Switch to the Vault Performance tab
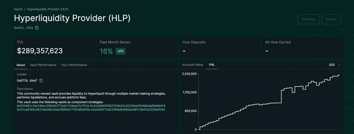The width and height of the screenshot is (354, 134). click(x=43, y=65)
